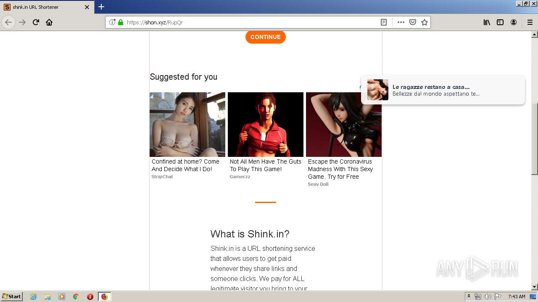Viewport: 538px width, 302px height.
Task: Open Page actions three-dot menu
Action: (x=401, y=22)
